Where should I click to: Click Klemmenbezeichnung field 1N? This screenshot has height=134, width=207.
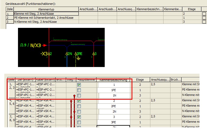pyautogui.click(x=114, y=95)
